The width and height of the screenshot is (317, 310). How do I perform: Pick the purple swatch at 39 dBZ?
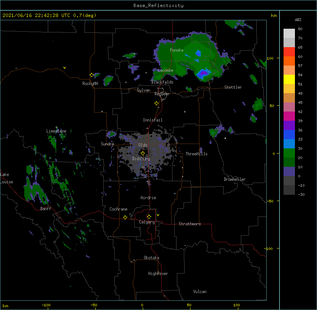point(289,126)
